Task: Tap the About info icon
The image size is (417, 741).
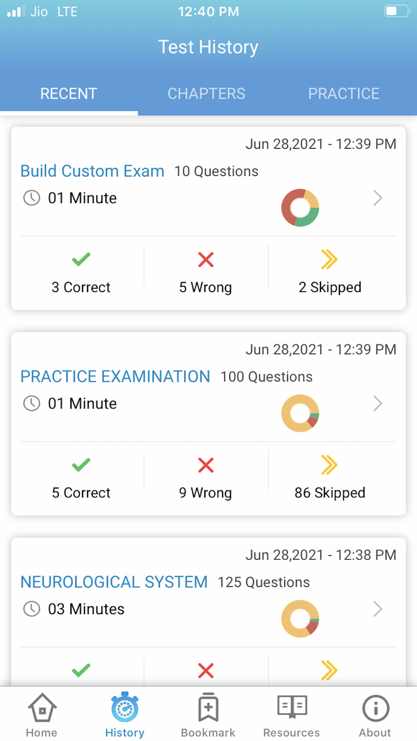Action: (375, 708)
